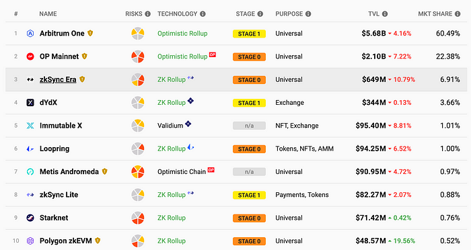Click the warning shield beside OP Mainnet
The height and width of the screenshot is (250, 471).
tap(84, 56)
